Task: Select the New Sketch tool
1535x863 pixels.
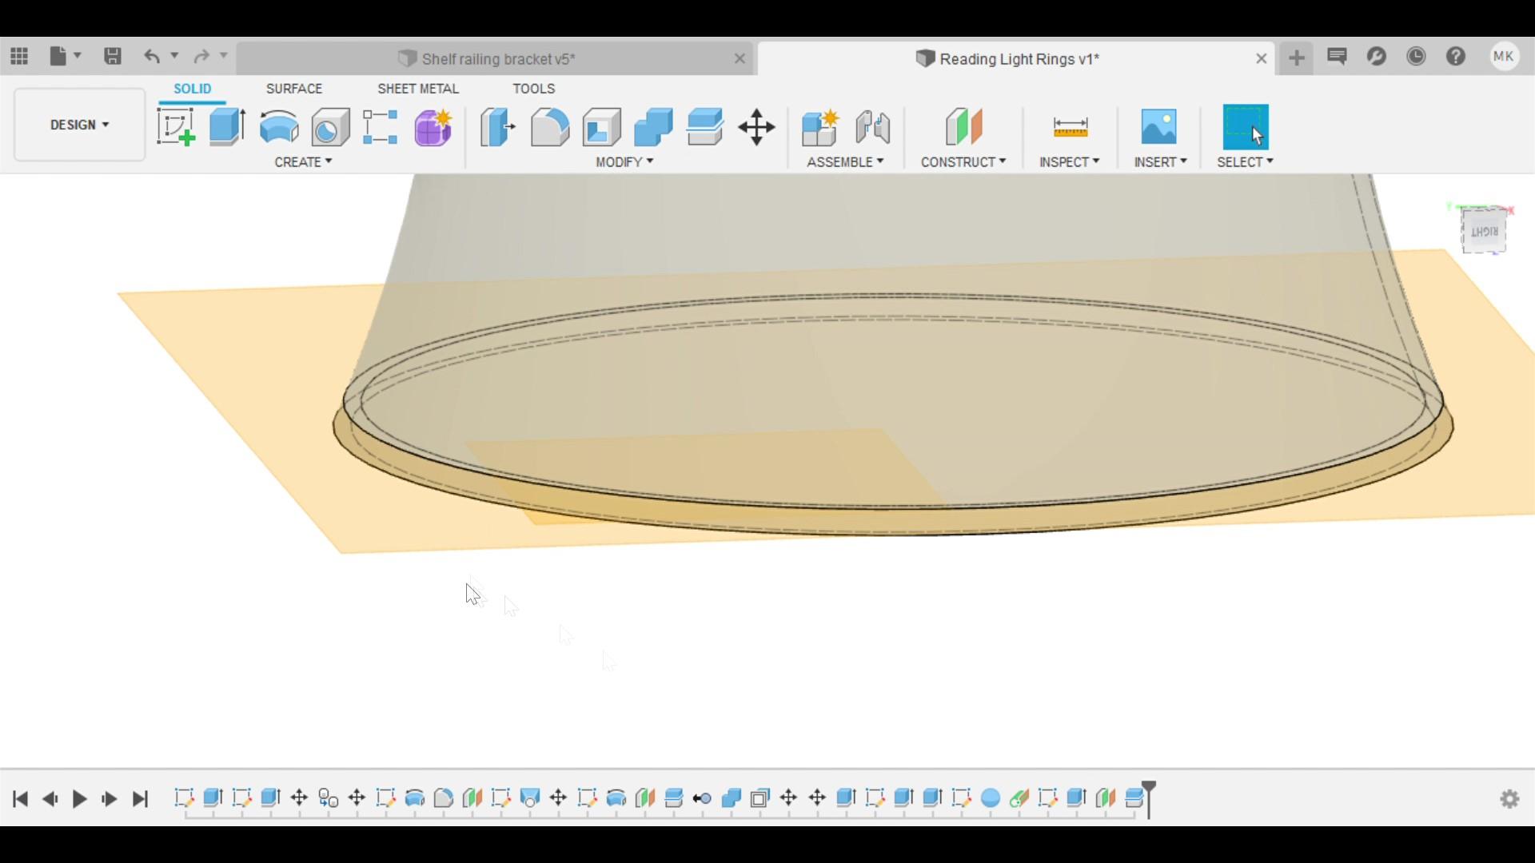Action: 175,126
